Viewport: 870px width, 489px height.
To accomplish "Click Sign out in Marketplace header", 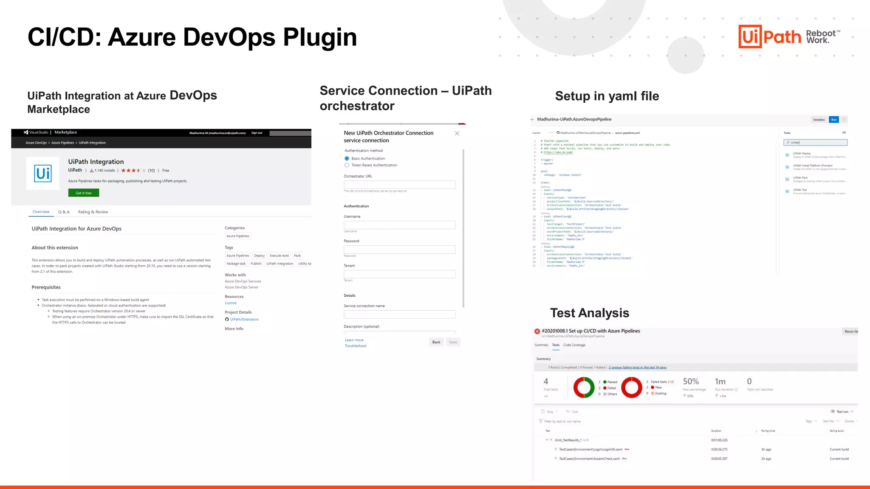I will coord(257,133).
